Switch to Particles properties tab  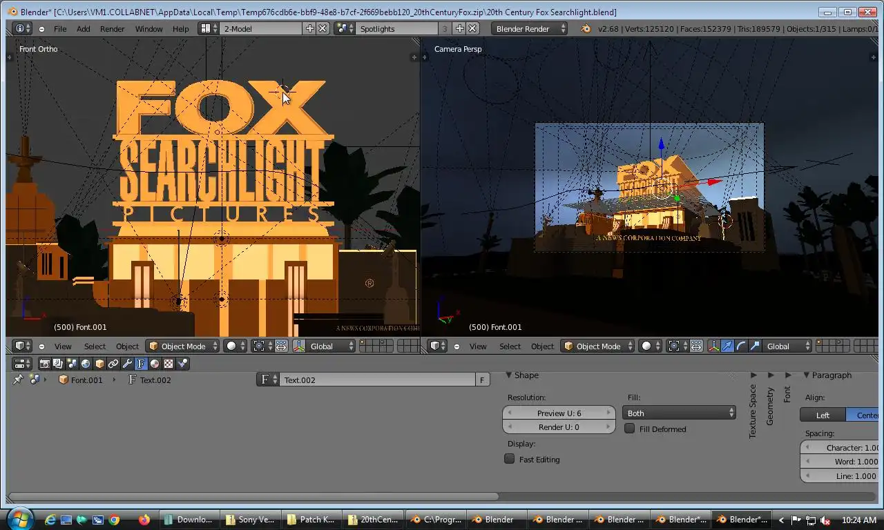point(182,364)
